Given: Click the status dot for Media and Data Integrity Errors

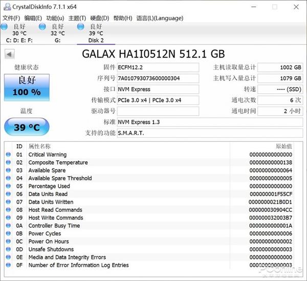Looking at the screenshot, I should point(8,257).
